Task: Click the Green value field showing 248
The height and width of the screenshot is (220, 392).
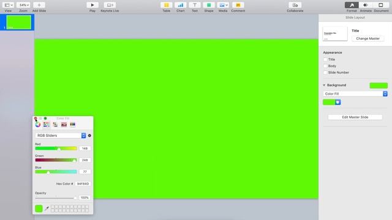Action: (85, 160)
